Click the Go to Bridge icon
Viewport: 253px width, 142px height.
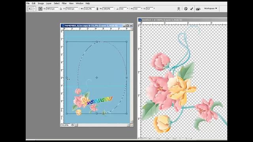click(198, 9)
